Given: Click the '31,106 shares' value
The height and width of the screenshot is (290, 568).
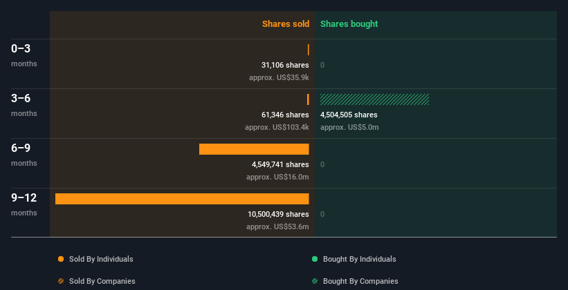Looking at the screenshot, I should coord(285,65).
